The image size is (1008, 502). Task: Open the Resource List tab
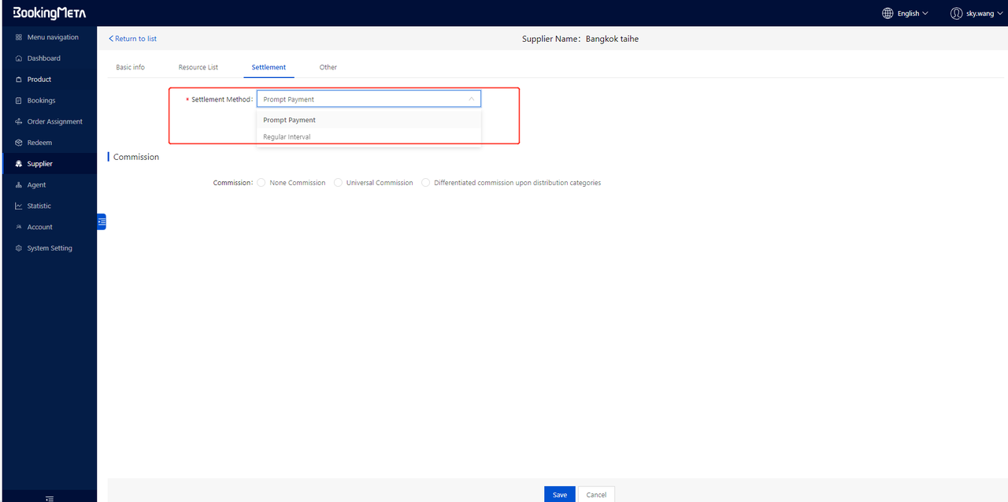[x=198, y=68]
